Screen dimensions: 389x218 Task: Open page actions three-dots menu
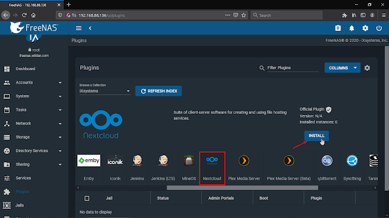(227, 15)
